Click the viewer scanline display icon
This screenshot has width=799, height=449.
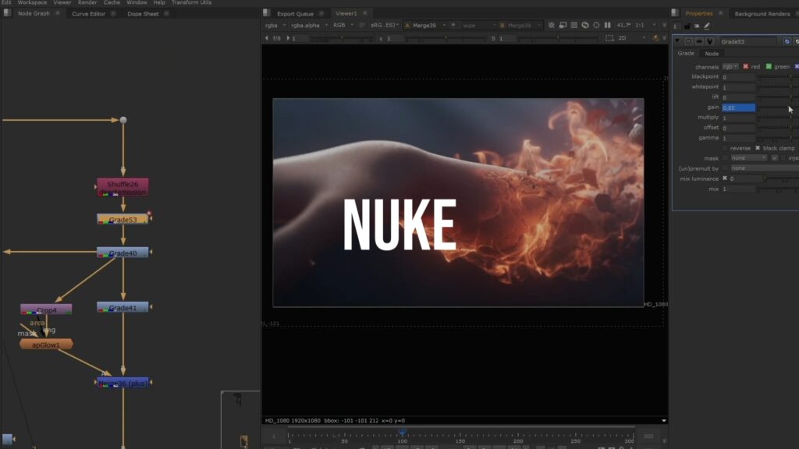coord(574,25)
